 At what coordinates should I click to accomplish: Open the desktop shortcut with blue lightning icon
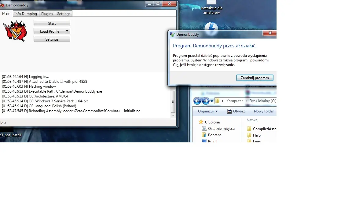(211, 27)
